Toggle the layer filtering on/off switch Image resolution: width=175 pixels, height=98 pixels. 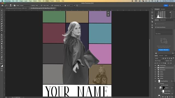point(173,58)
